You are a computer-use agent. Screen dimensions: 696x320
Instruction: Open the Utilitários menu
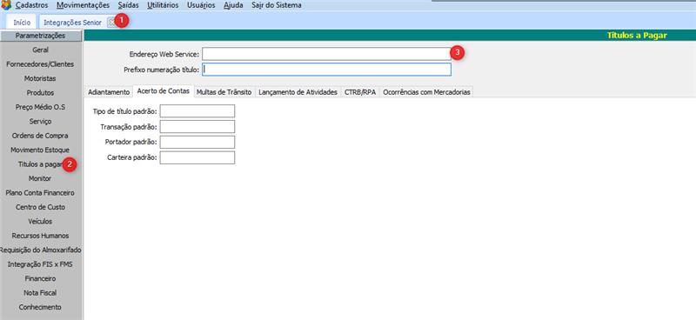pyautogui.click(x=163, y=5)
